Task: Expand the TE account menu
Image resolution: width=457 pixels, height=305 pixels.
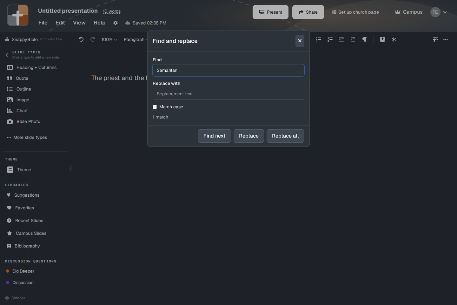Action: point(439,12)
